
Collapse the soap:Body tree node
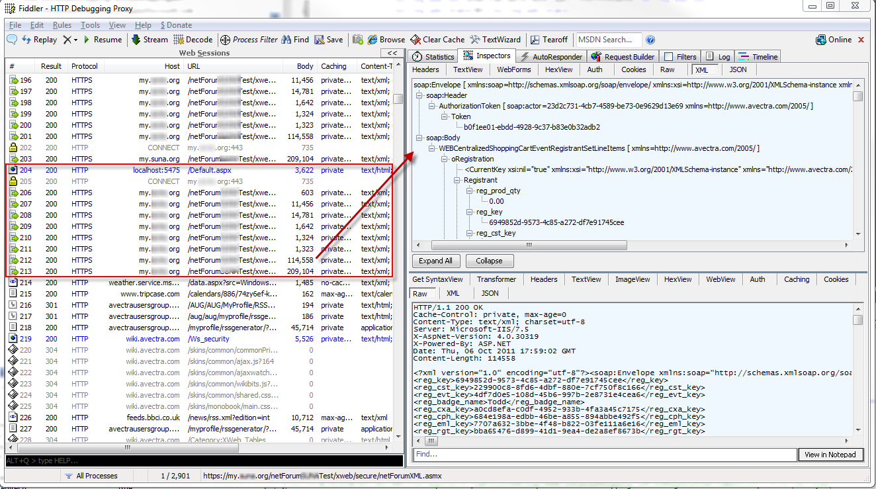(x=419, y=138)
